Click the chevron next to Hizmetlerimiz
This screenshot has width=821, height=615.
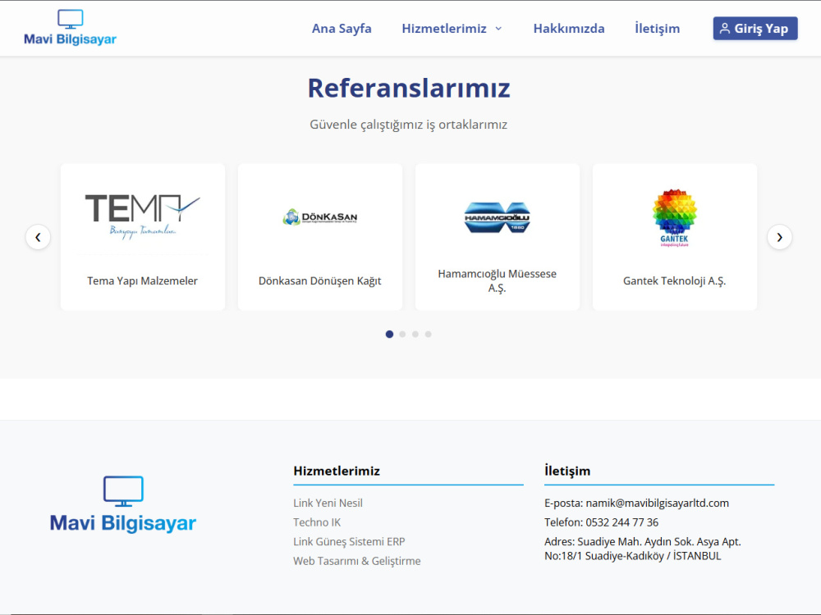pyautogui.click(x=498, y=28)
